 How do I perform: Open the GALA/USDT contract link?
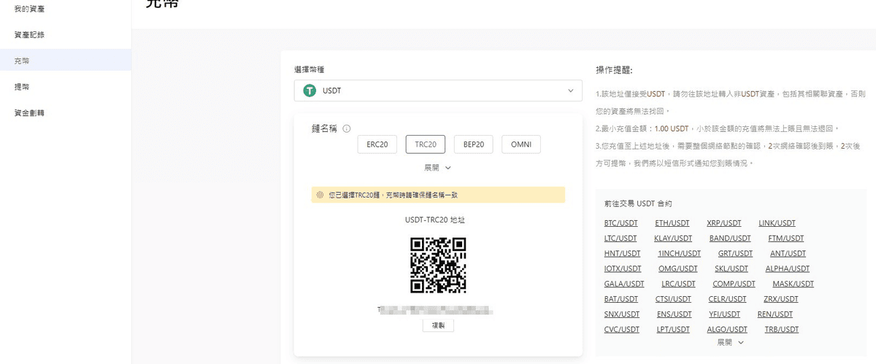[624, 284]
